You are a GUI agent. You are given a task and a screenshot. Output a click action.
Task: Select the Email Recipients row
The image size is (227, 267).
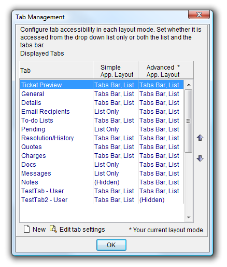(x=102, y=112)
